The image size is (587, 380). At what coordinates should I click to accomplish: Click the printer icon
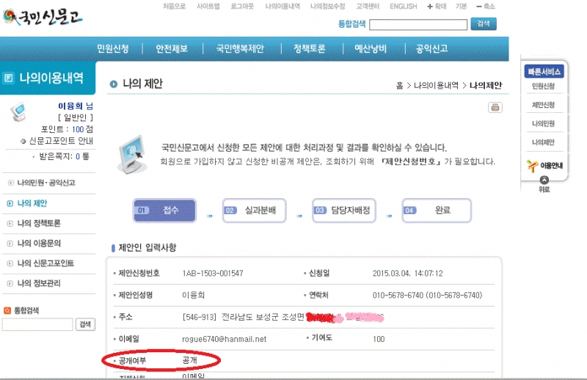pos(495,108)
